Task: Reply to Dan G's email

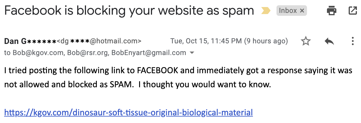Action: pyautogui.click(x=329, y=41)
